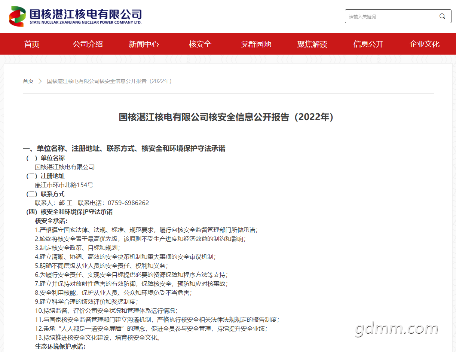Open the 信息公开 navigation item
Screen dimensions: 456x352
click(x=368, y=44)
